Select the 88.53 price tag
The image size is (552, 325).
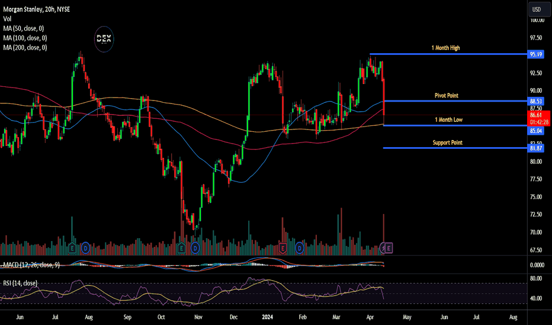(536, 101)
